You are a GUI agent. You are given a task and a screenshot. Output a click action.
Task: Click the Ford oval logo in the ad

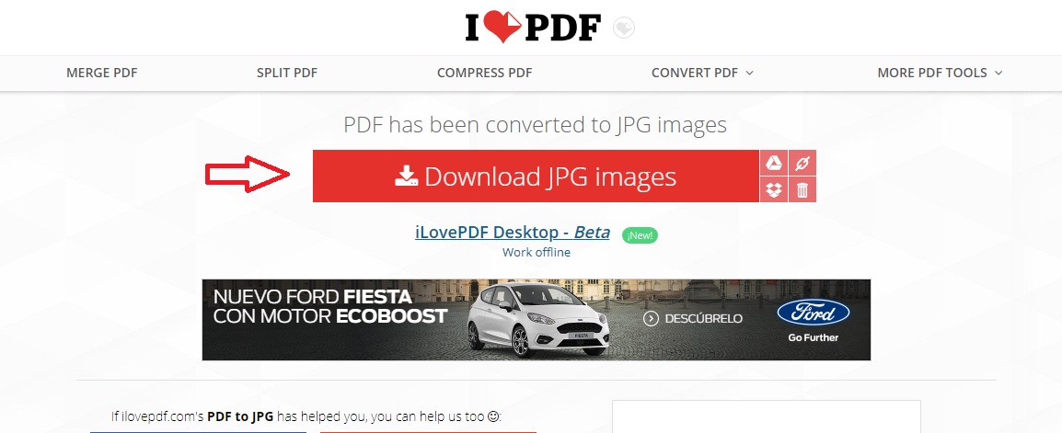813,313
